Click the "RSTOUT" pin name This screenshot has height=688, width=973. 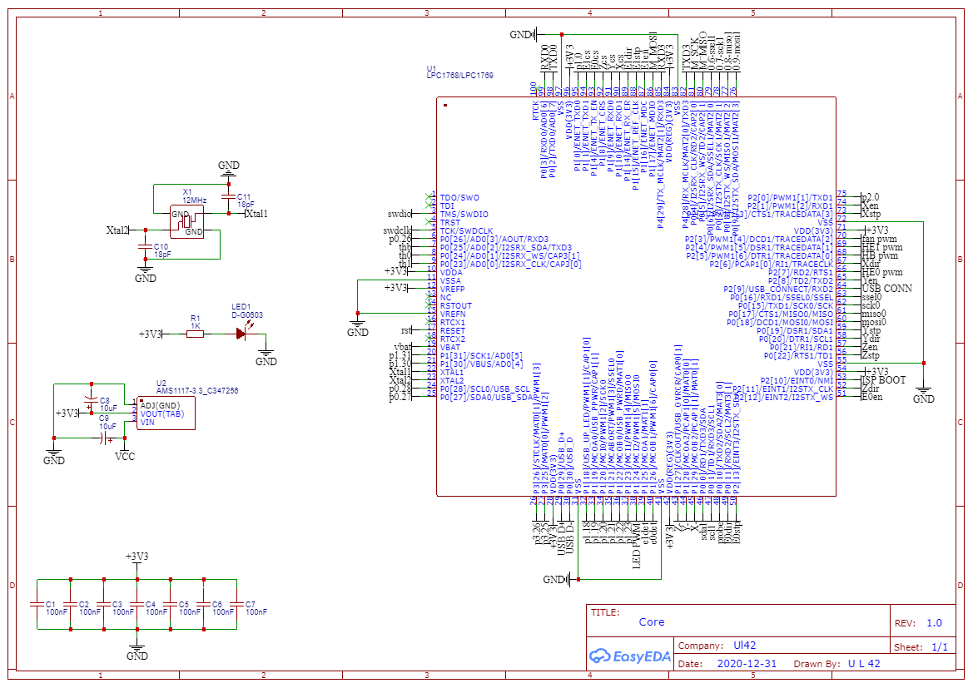click(456, 306)
